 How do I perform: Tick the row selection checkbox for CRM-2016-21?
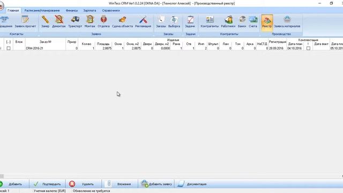(9, 48)
